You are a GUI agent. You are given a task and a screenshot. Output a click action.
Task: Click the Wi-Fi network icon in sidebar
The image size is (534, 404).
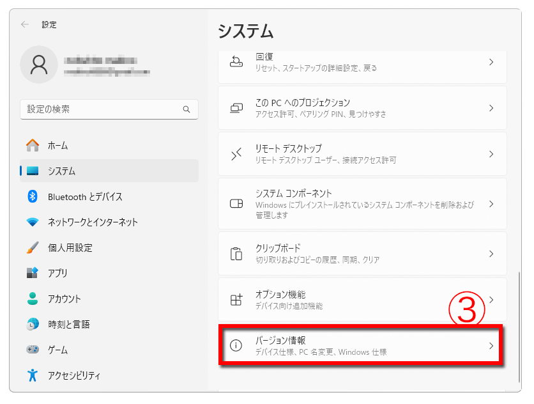click(33, 222)
